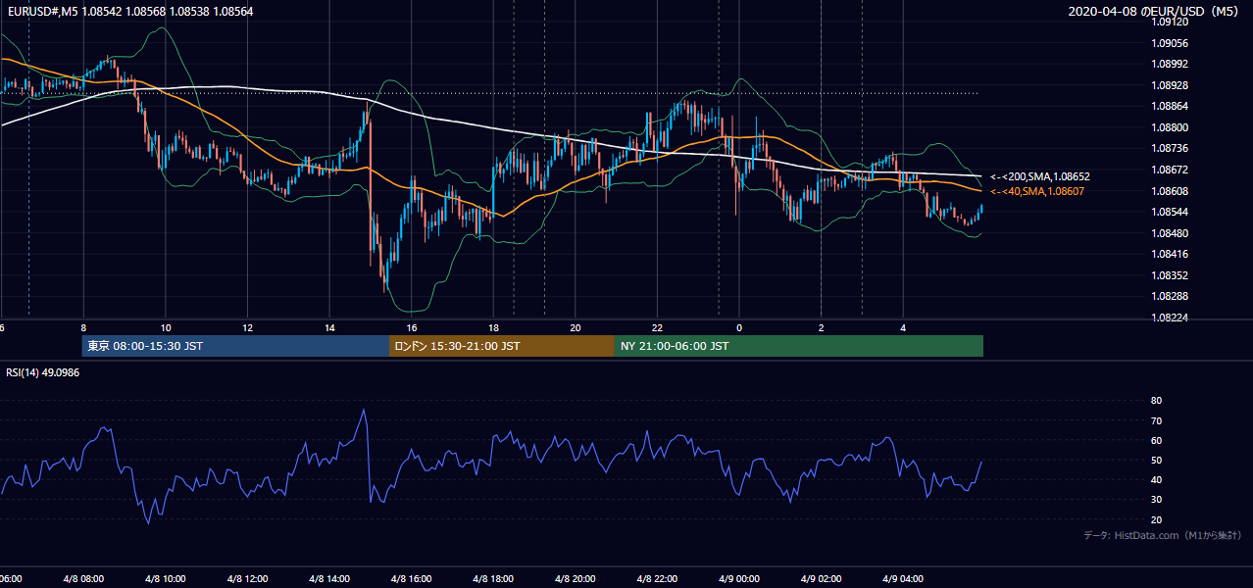Click the RSI 80 level label

click(1156, 401)
